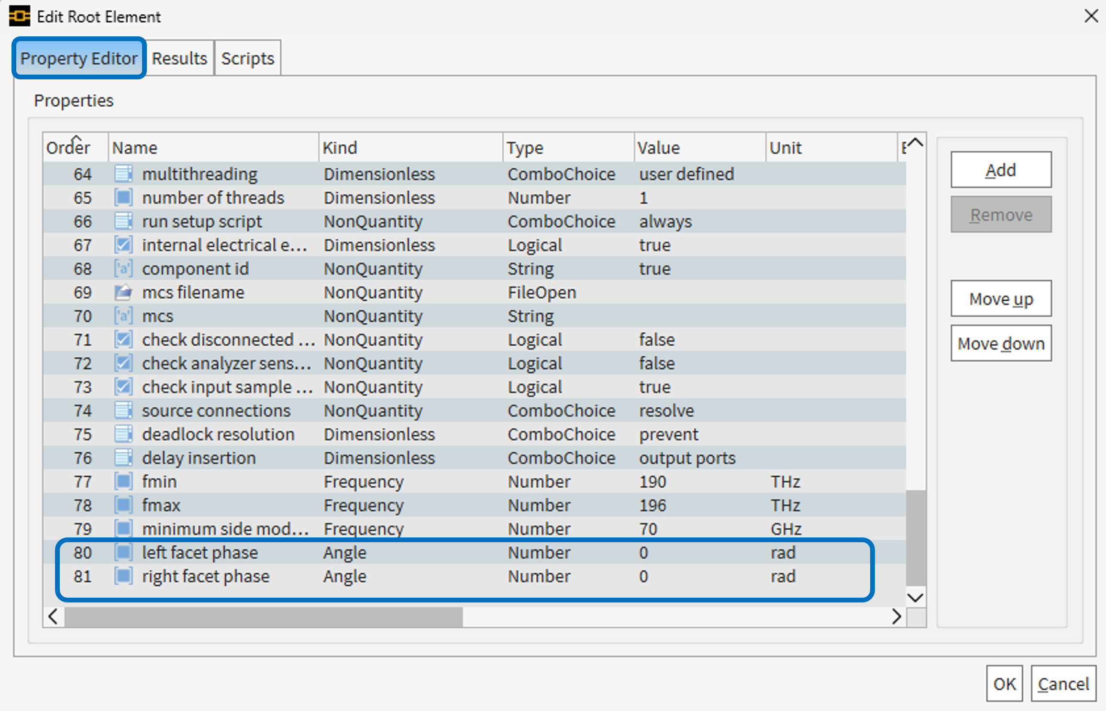The width and height of the screenshot is (1106, 711).
Task: Click the 'GHz' unit cell
Action: coord(785,529)
